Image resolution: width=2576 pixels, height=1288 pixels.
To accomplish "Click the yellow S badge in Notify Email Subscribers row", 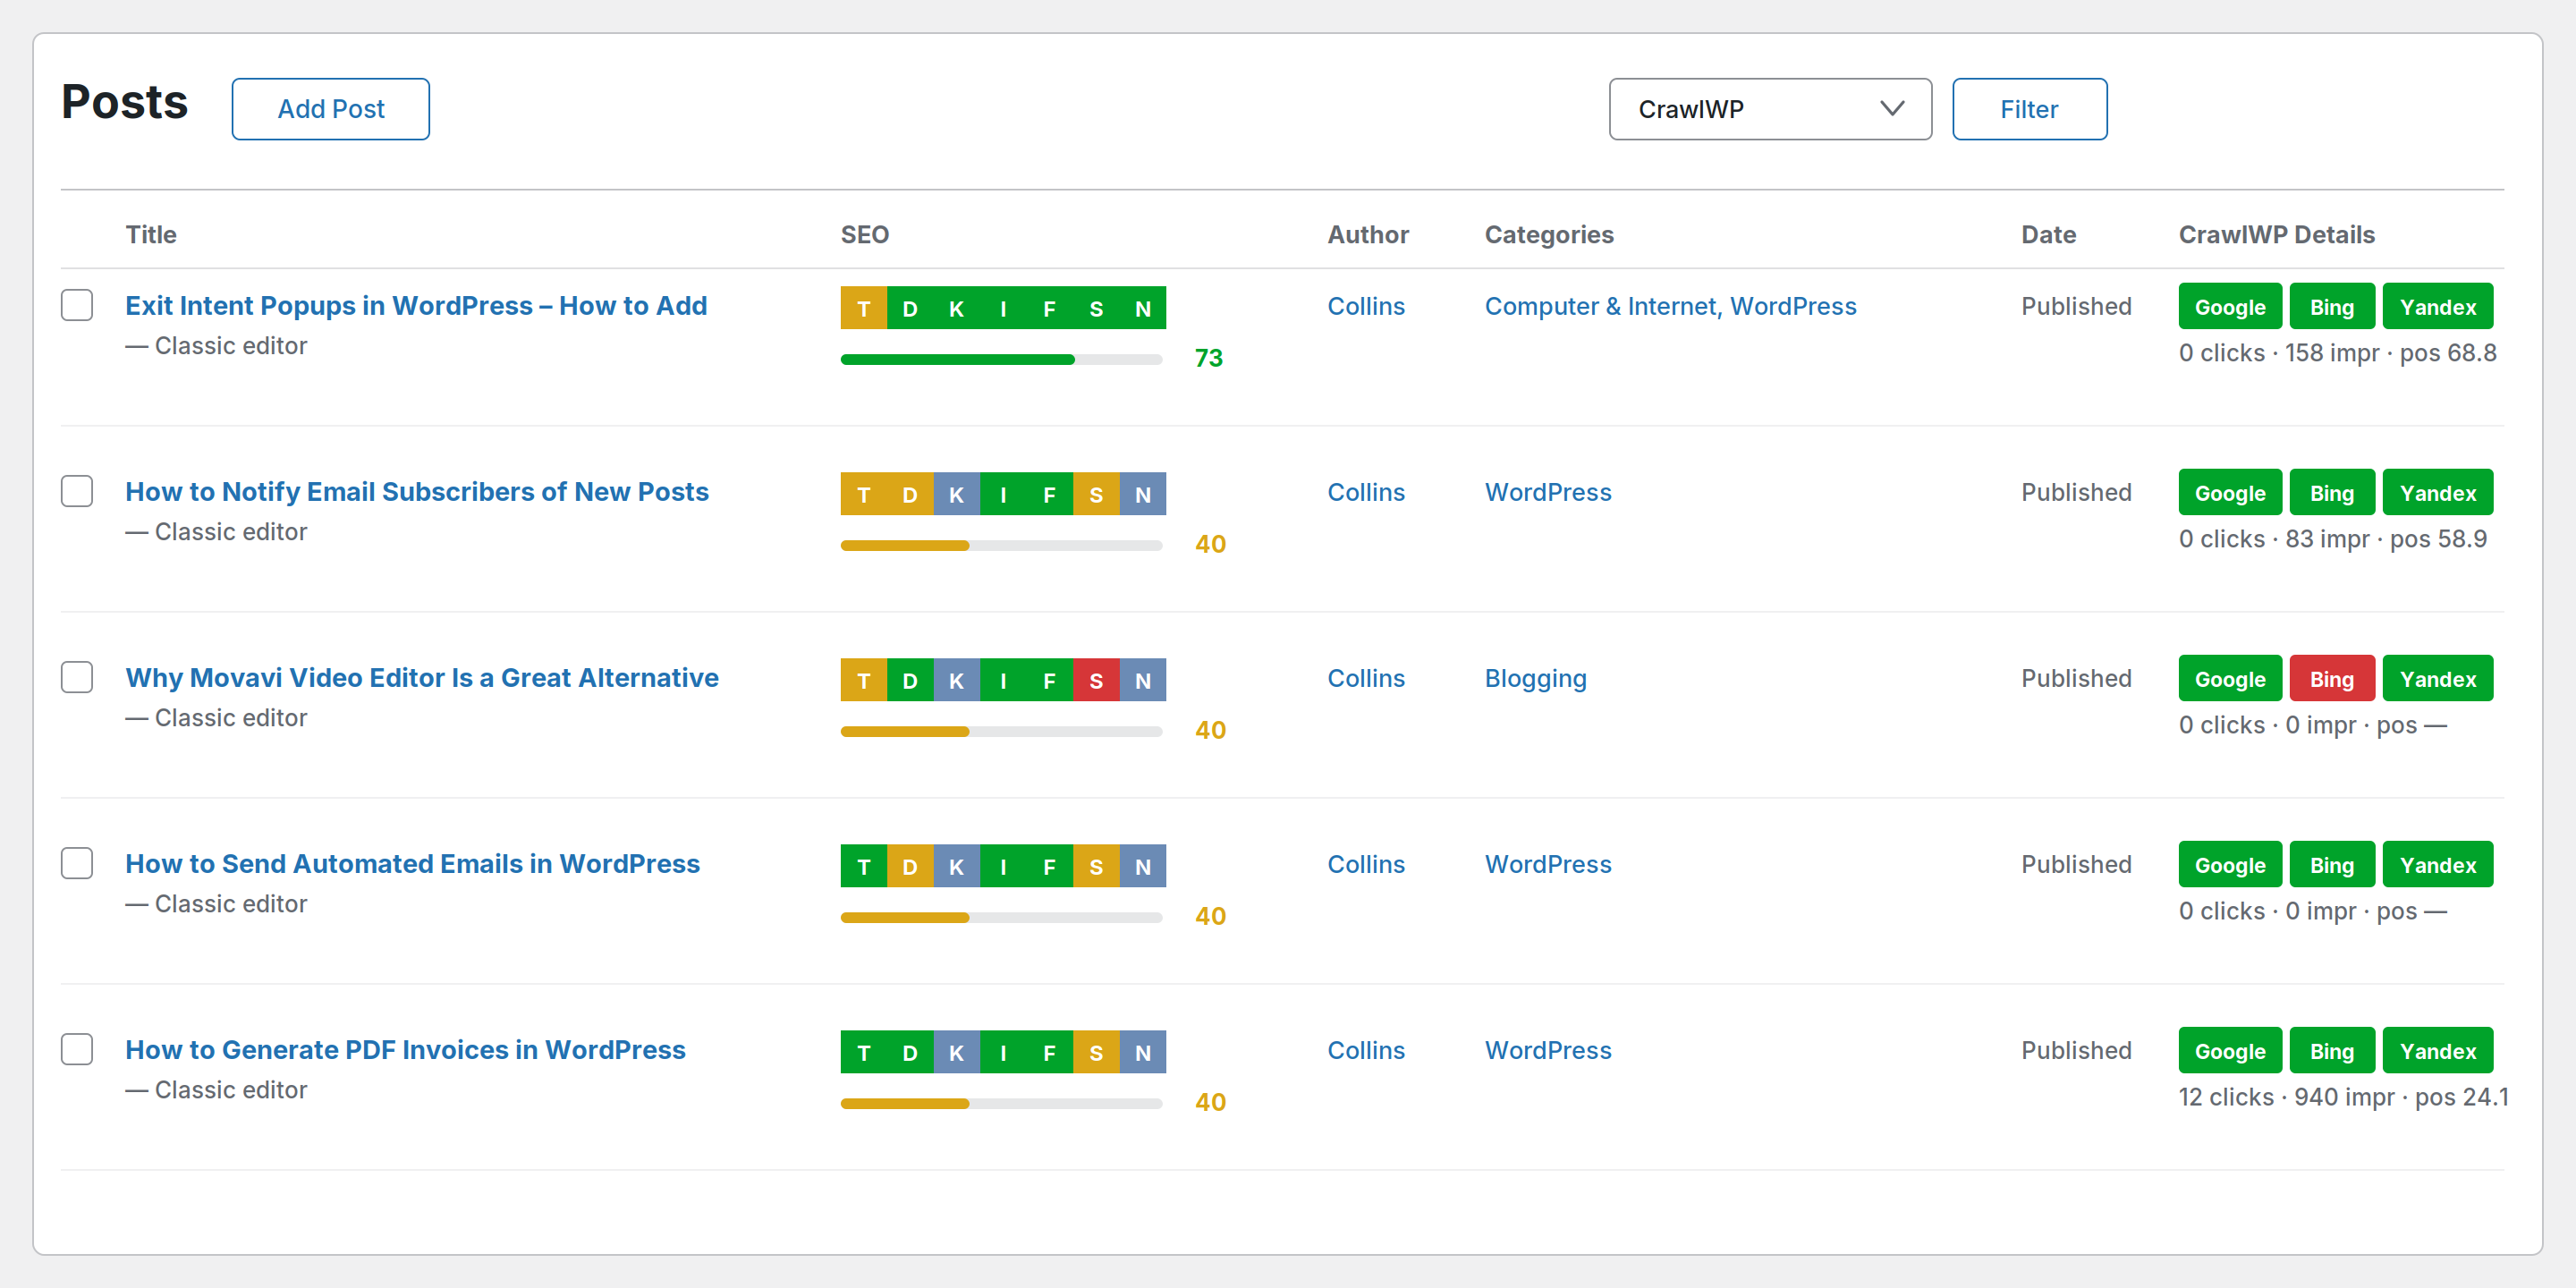I will pos(1096,494).
